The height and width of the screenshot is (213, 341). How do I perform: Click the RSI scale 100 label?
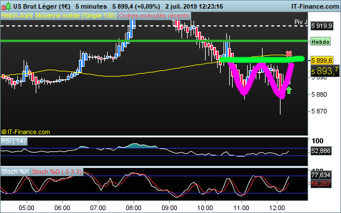(317, 141)
